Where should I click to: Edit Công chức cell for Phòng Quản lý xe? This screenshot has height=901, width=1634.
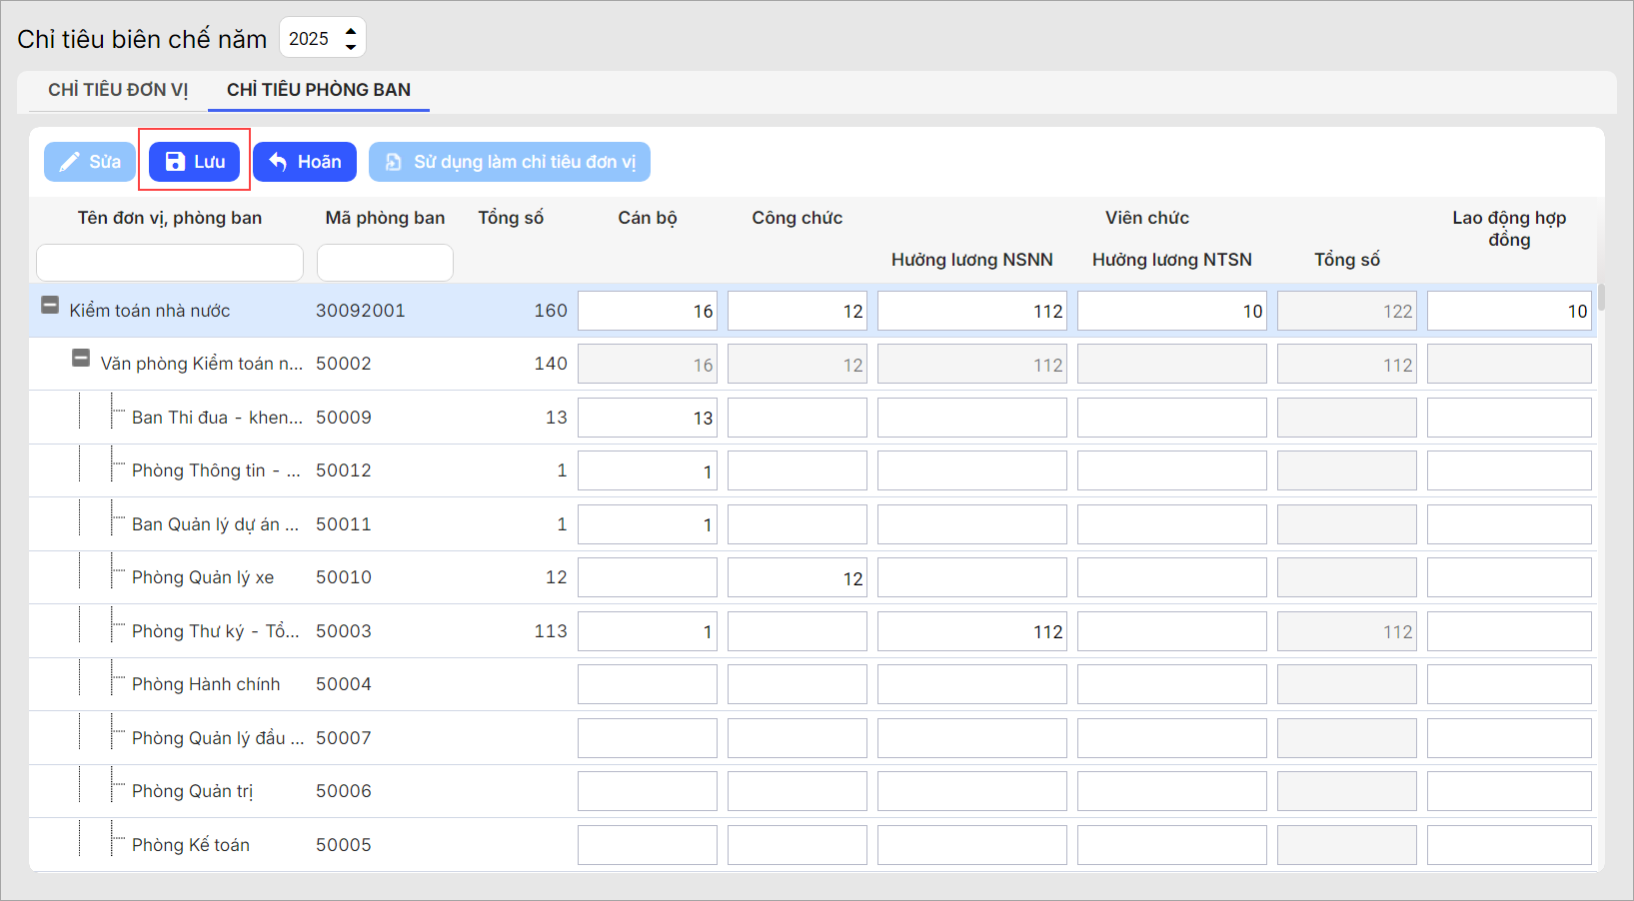click(797, 578)
